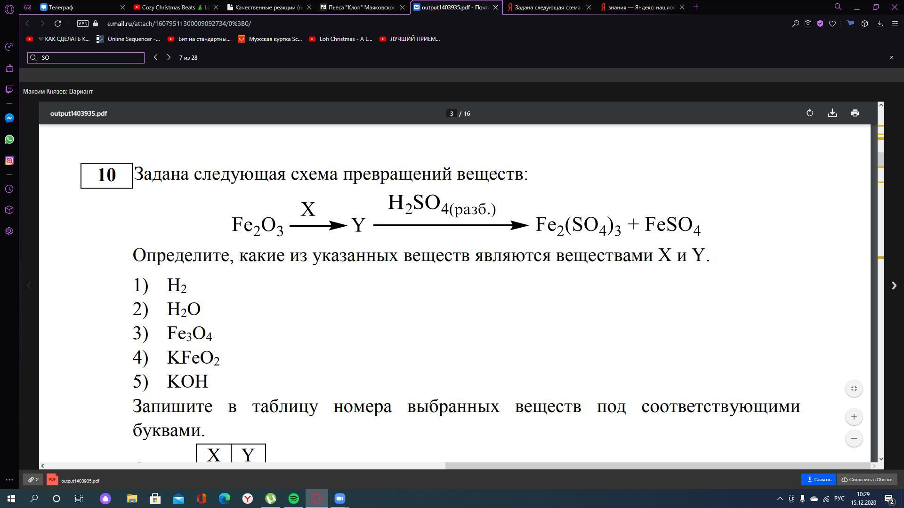Zoom in with the plus button
This screenshot has width=904, height=508.
coord(854,417)
